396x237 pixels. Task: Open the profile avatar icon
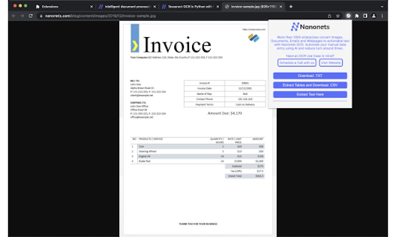point(374,16)
